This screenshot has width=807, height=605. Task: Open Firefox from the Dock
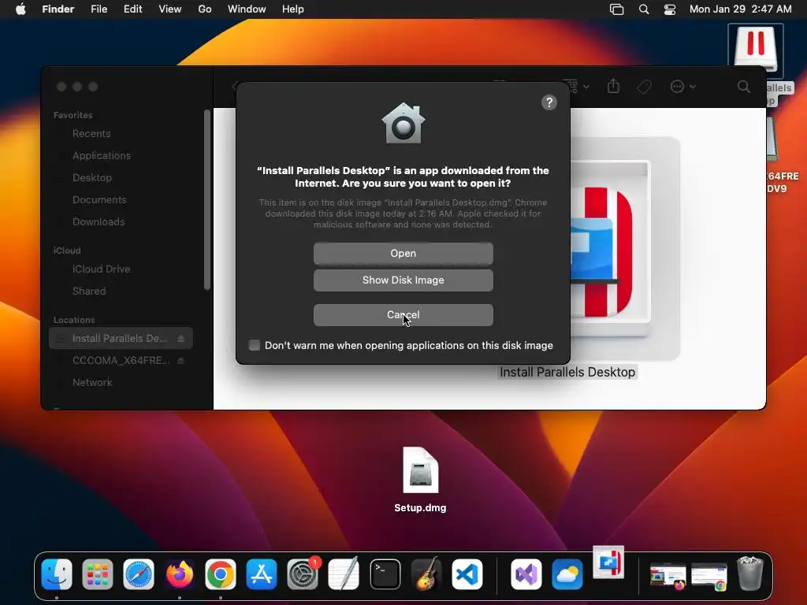[x=180, y=574]
